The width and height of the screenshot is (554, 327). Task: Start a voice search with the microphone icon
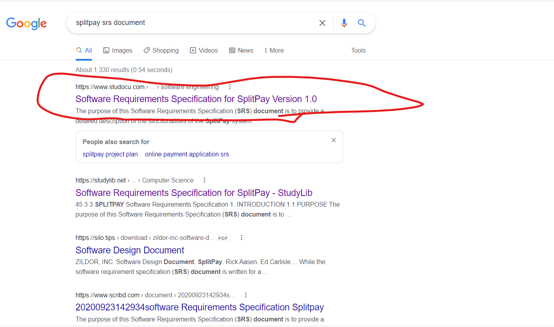[x=344, y=23]
